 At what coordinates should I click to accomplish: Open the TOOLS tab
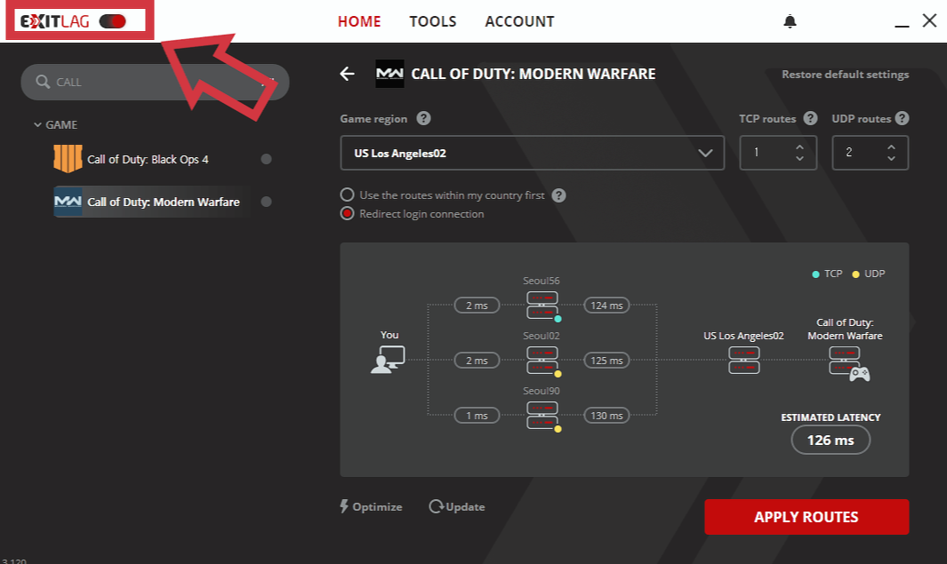click(433, 21)
